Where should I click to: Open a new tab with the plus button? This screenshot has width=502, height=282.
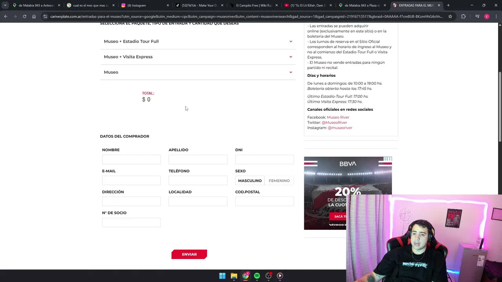(x=448, y=5)
